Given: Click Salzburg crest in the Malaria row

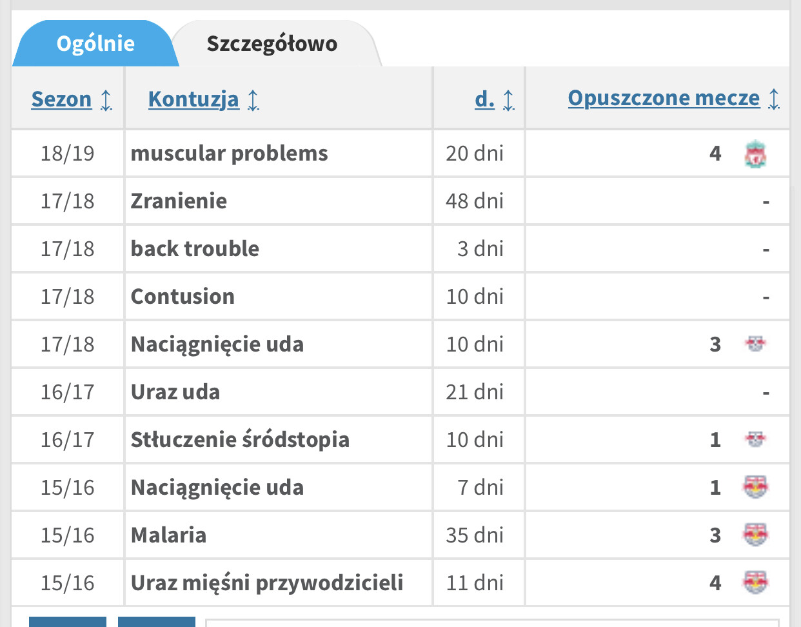Looking at the screenshot, I should coord(755,535).
